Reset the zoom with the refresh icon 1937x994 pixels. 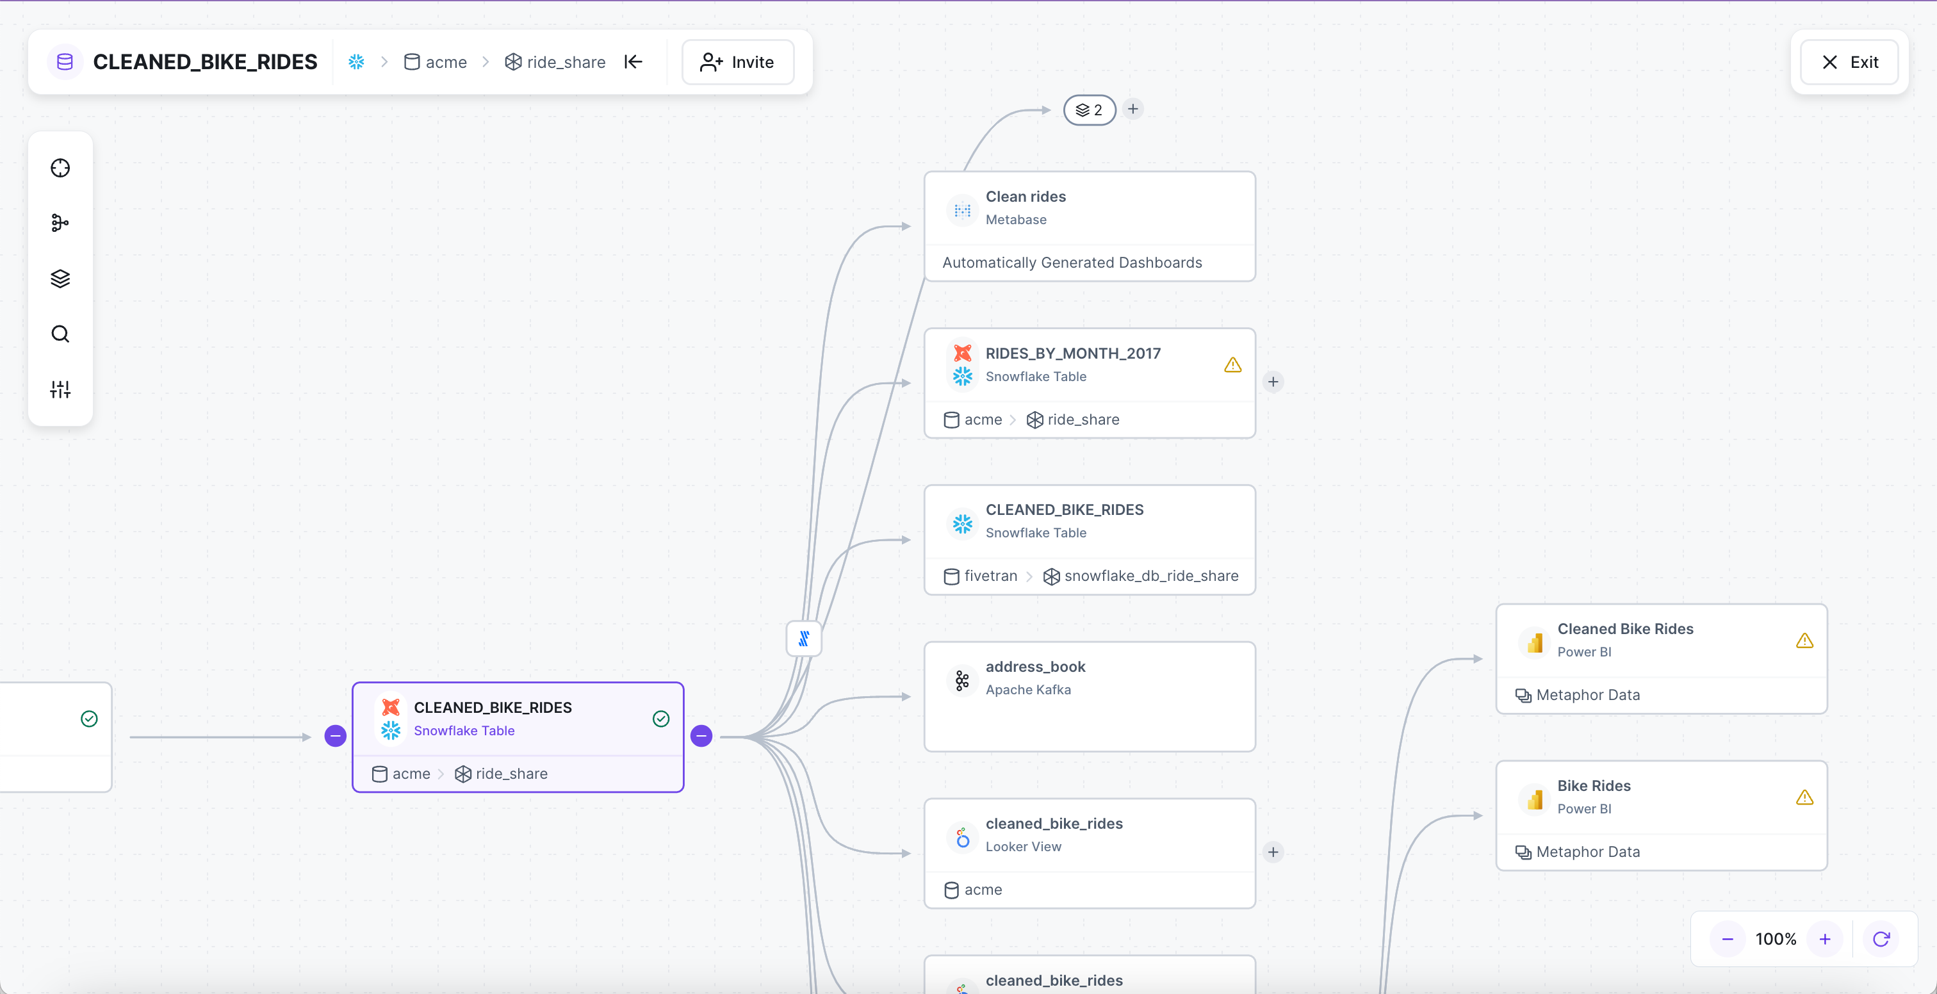pos(1881,939)
